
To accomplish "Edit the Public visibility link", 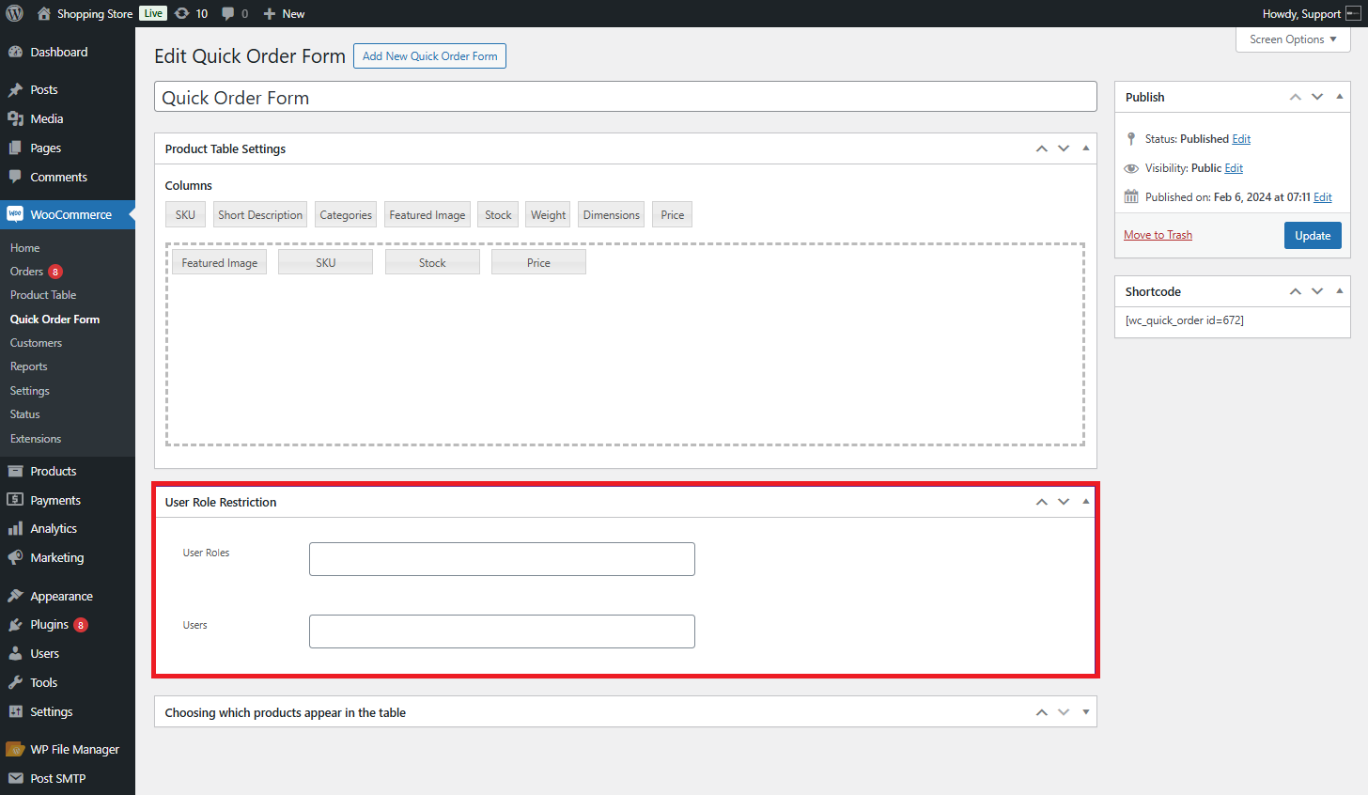I will pos(1234,168).
